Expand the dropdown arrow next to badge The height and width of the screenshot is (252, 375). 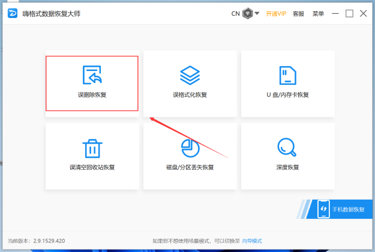coord(257,13)
